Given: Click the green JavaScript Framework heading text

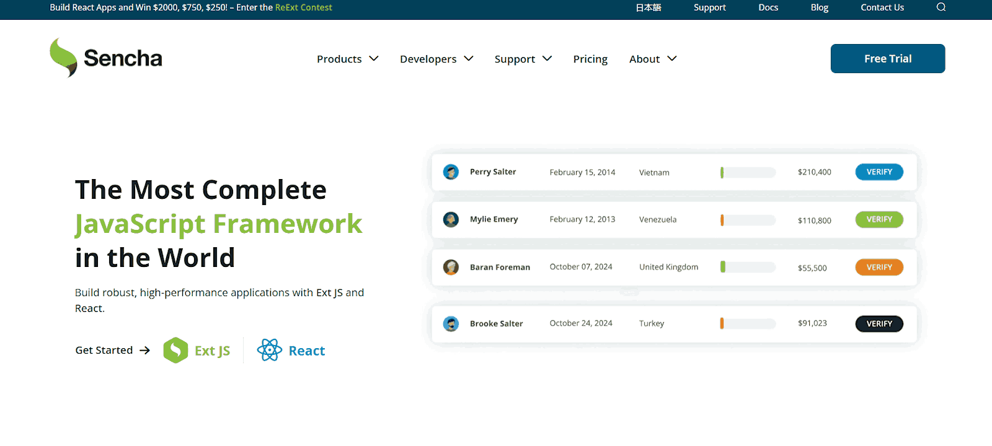Looking at the screenshot, I should coord(218,224).
